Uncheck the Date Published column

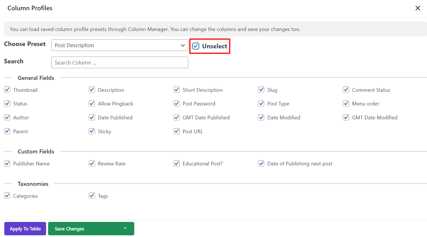pyautogui.click(x=92, y=117)
